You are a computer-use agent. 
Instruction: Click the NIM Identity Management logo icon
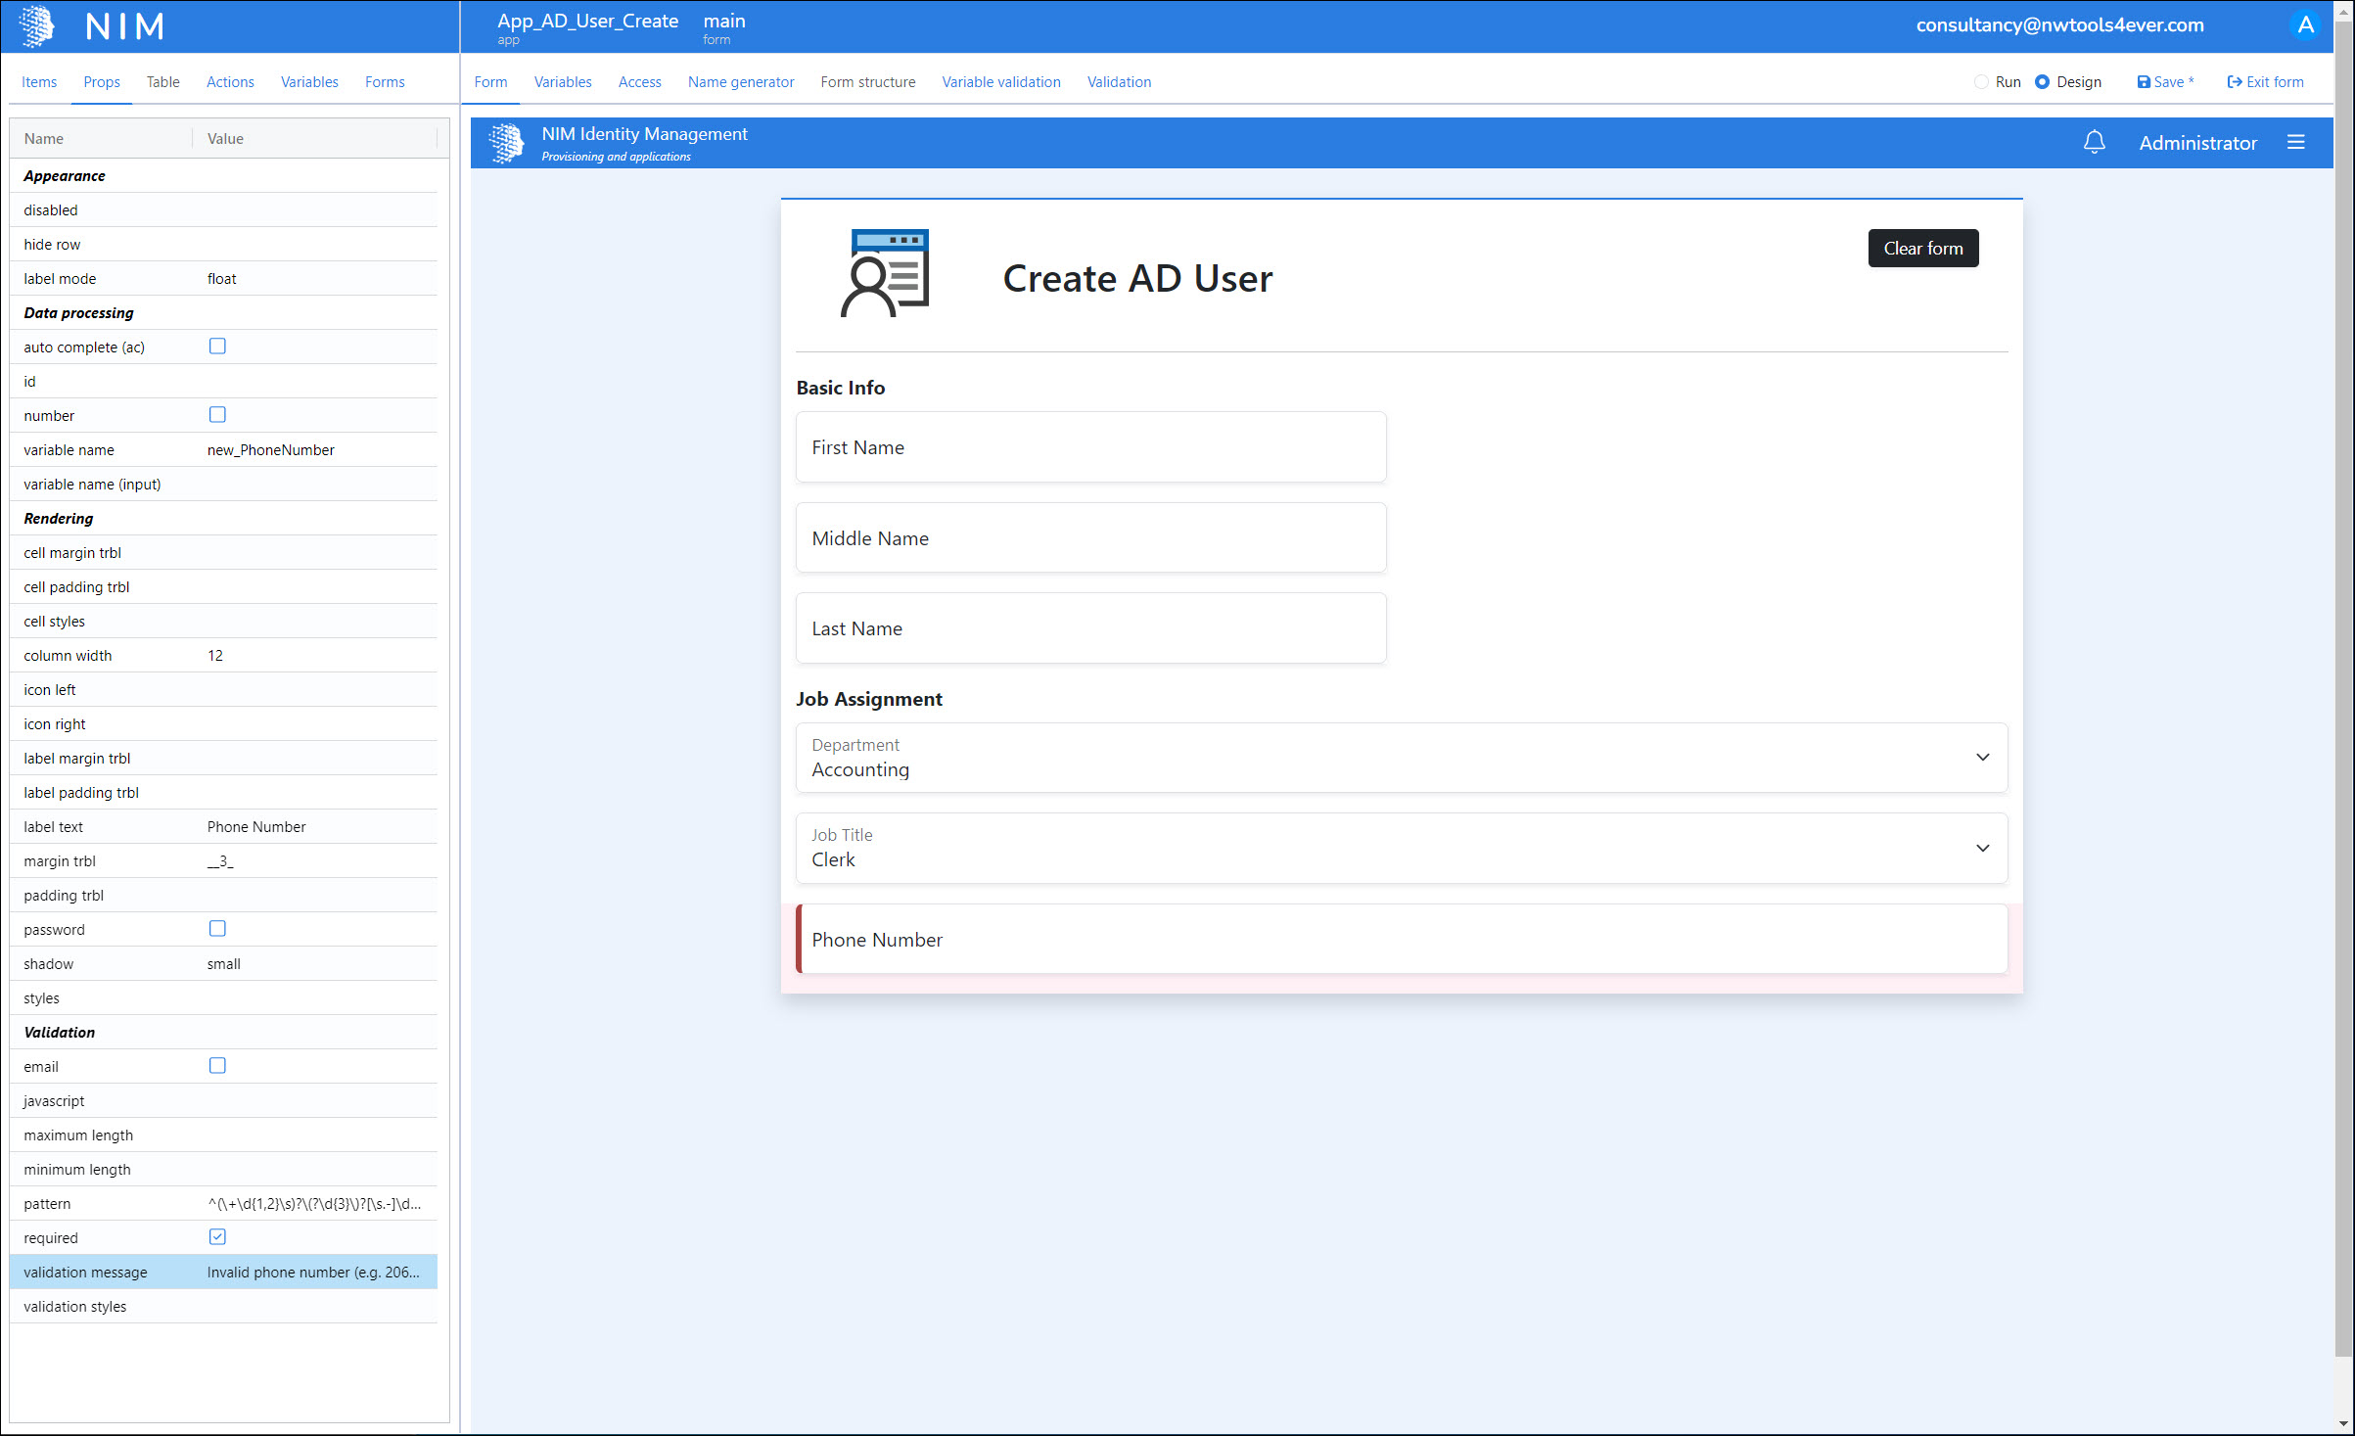pyautogui.click(x=506, y=143)
